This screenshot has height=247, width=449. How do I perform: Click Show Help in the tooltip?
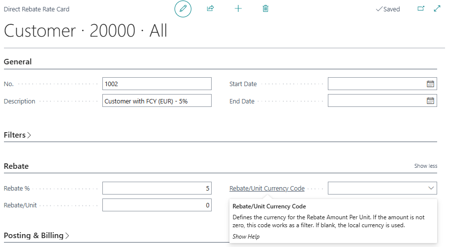click(x=246, y=237)
